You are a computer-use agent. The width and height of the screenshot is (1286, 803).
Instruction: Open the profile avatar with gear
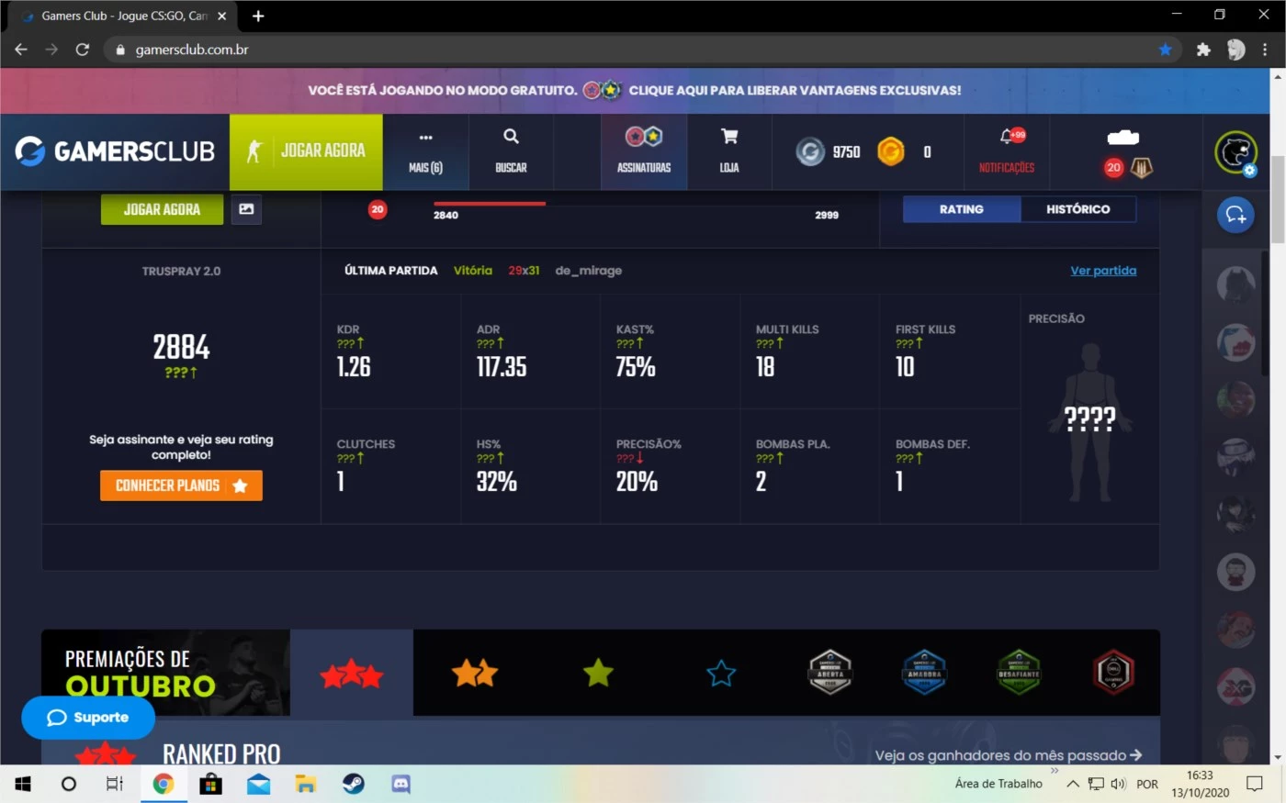point(1235,152)
